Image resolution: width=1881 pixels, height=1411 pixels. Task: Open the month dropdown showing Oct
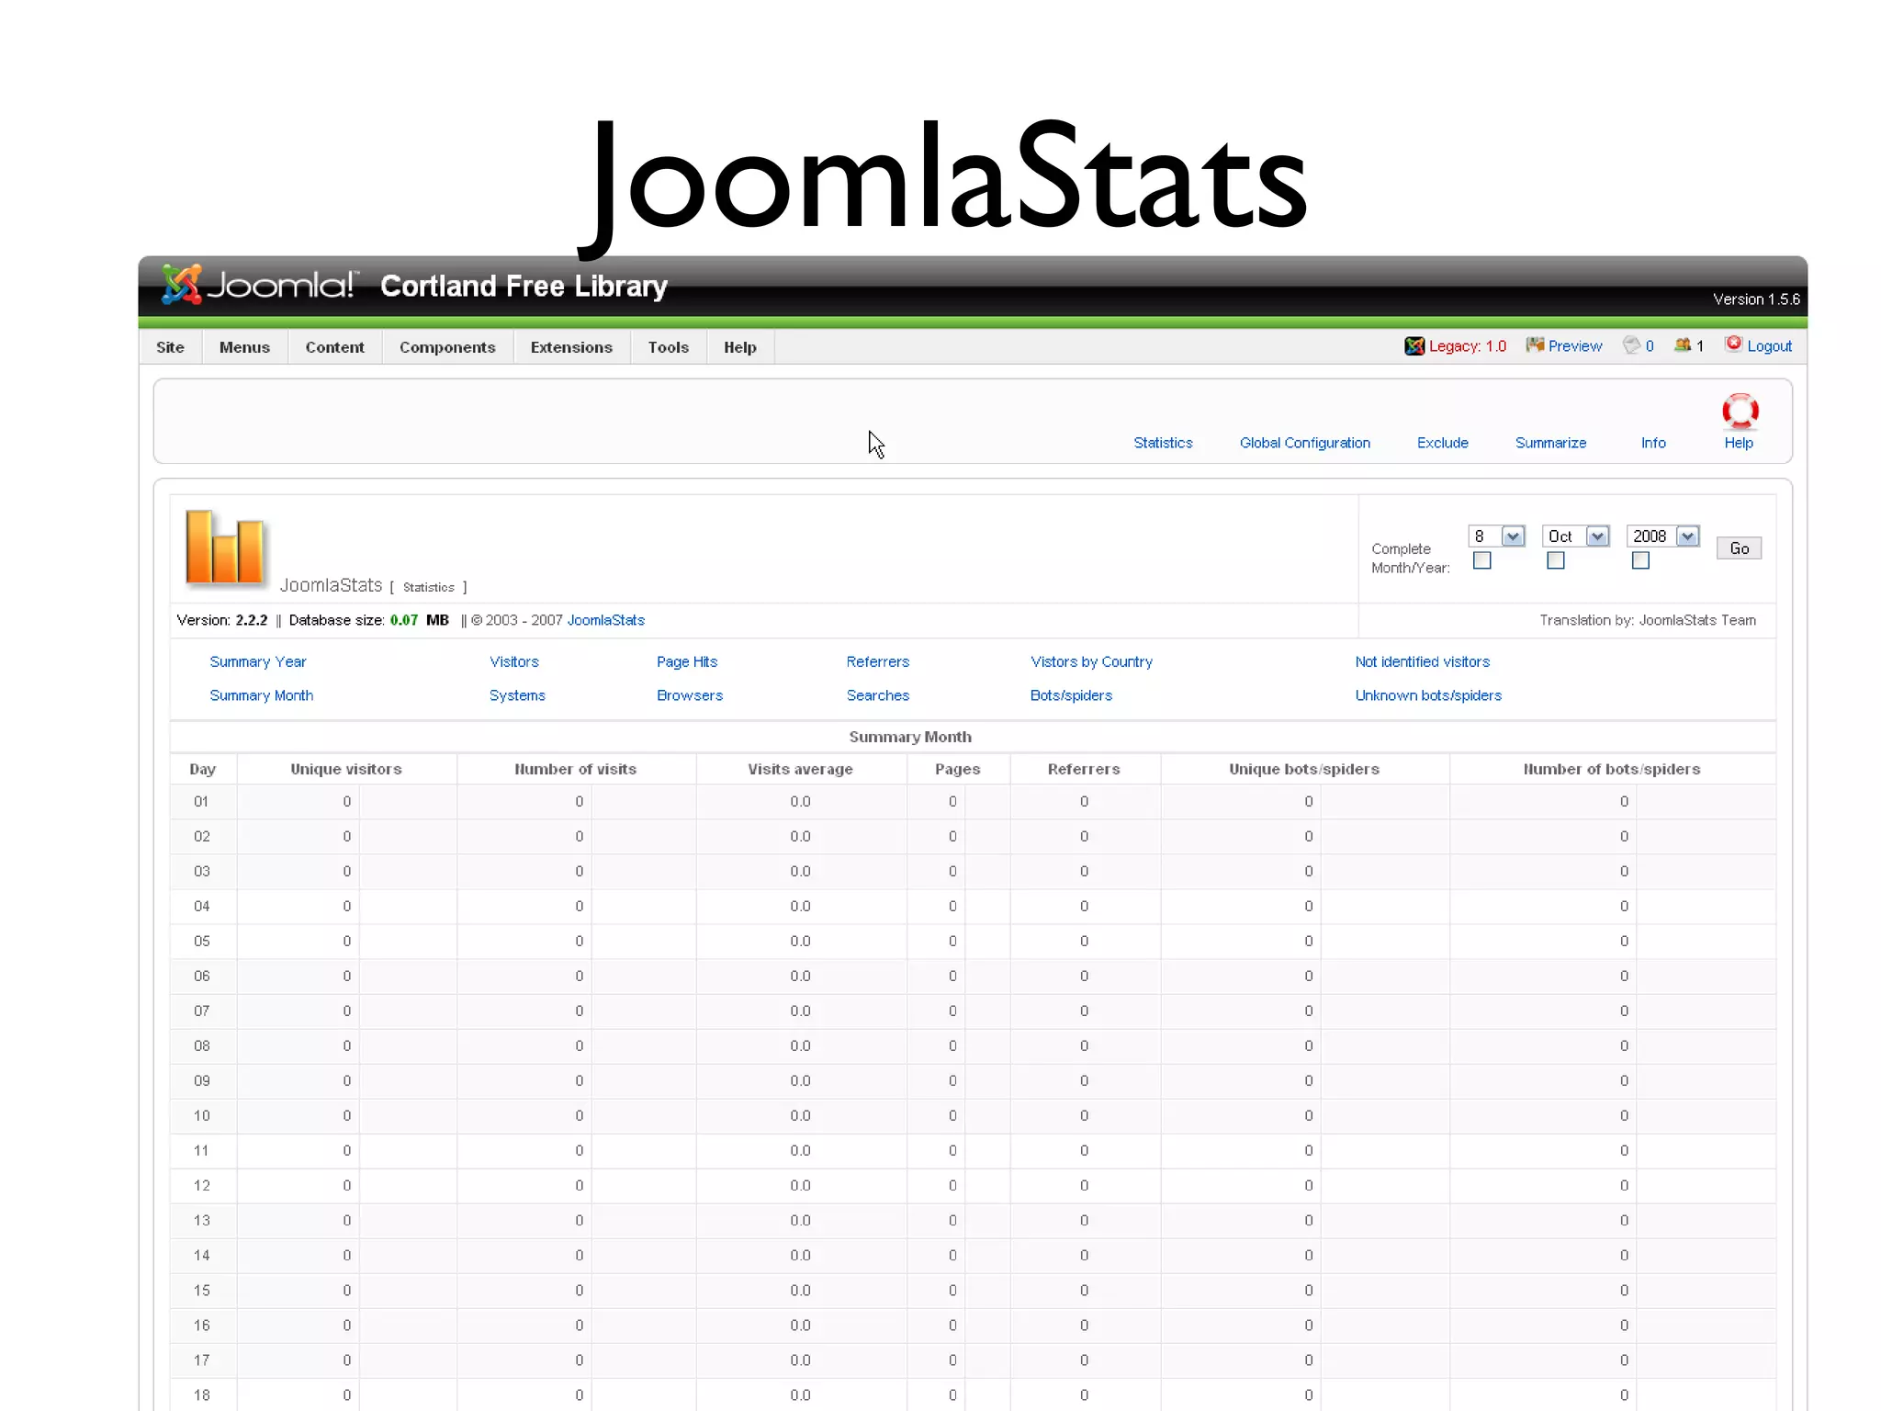1575,536
